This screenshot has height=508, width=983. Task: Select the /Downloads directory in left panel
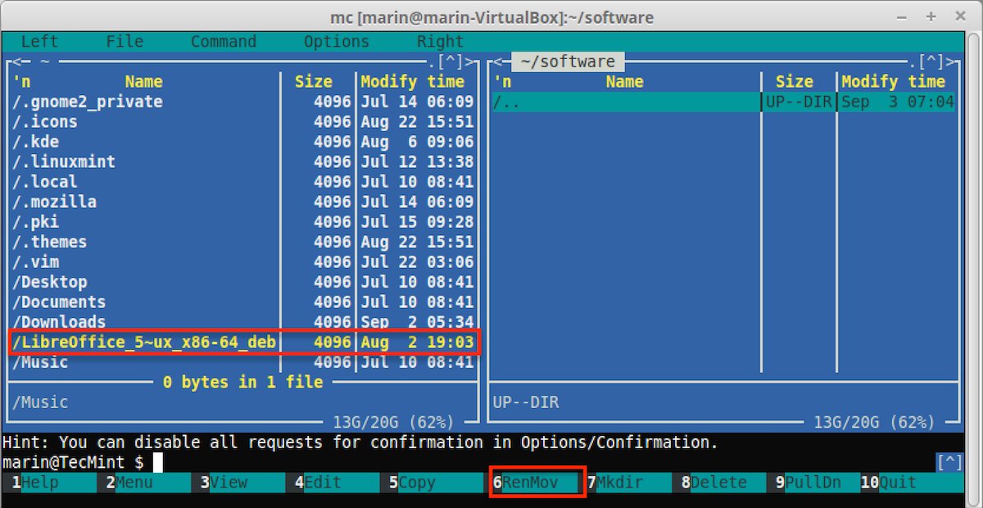click(x=59, y=322)
